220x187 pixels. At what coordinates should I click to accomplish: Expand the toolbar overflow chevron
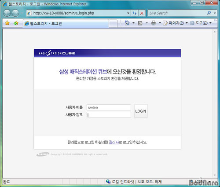(x=215, y=21)
